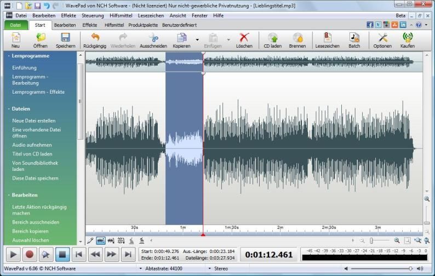Viewport: 435px width, 276px height.
Task: Click the 2m mark on the timeline ruler
Action: click(280, 227)
